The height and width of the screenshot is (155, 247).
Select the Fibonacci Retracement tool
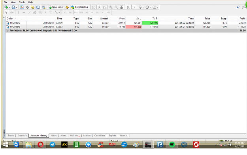click(40, 12)
